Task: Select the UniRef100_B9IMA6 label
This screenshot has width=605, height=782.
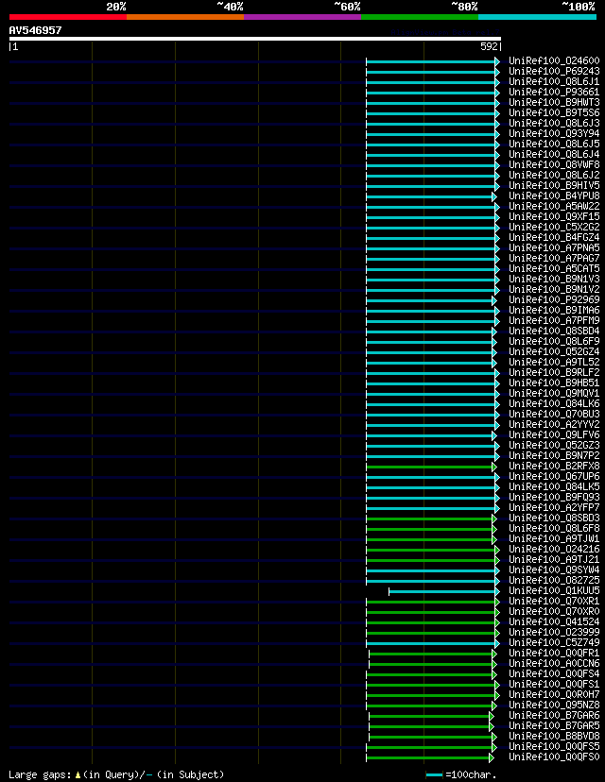Action: click(554, 310)
